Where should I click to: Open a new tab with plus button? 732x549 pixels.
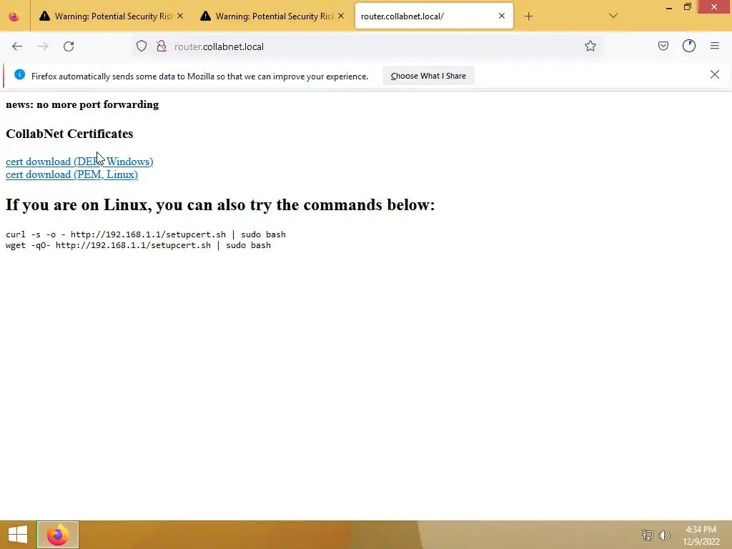click(x=528, y=16)
